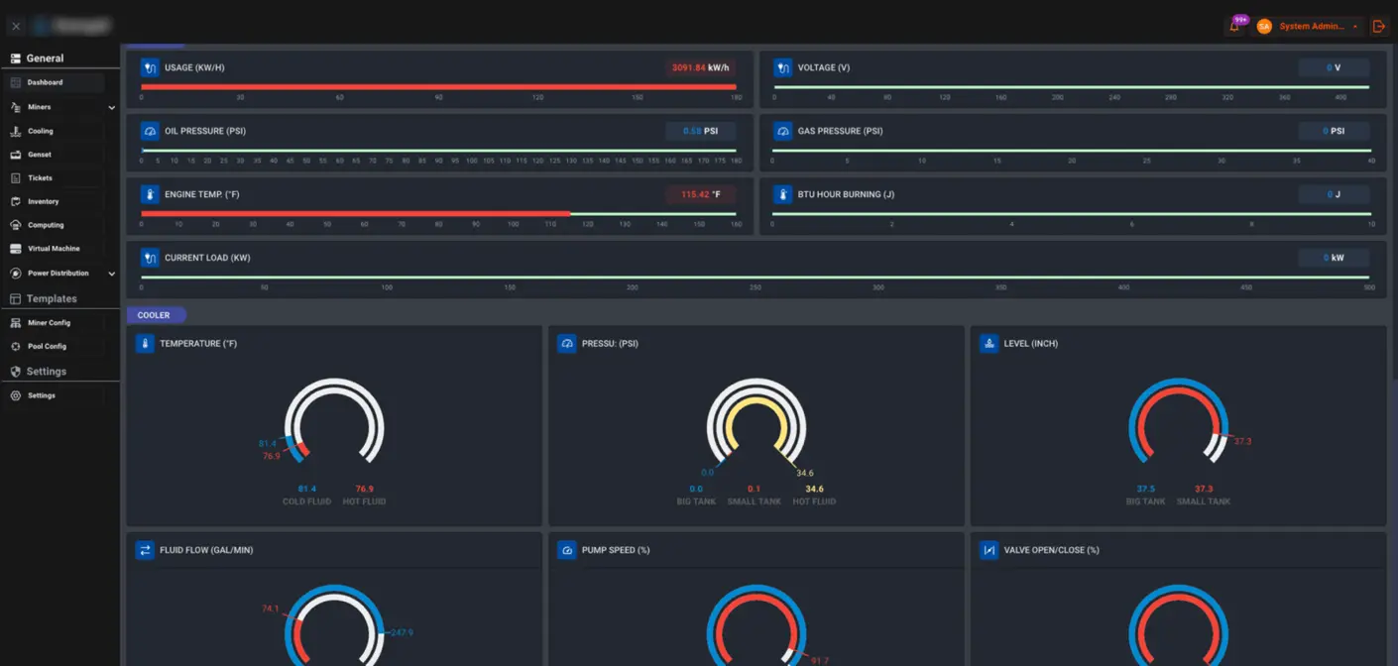This screenshot has width=1398, height=666.
Task: Open the System Admin user dropdown
Action: pos(1318,27)
